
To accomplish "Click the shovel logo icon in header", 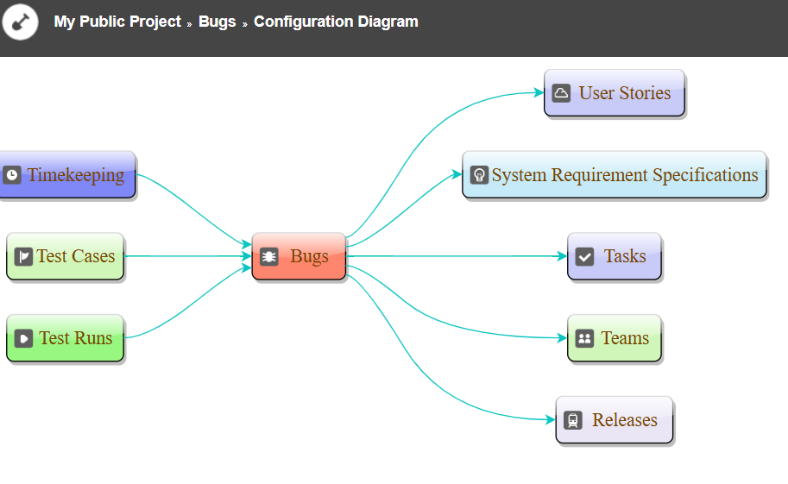I will tap(20, 22).
